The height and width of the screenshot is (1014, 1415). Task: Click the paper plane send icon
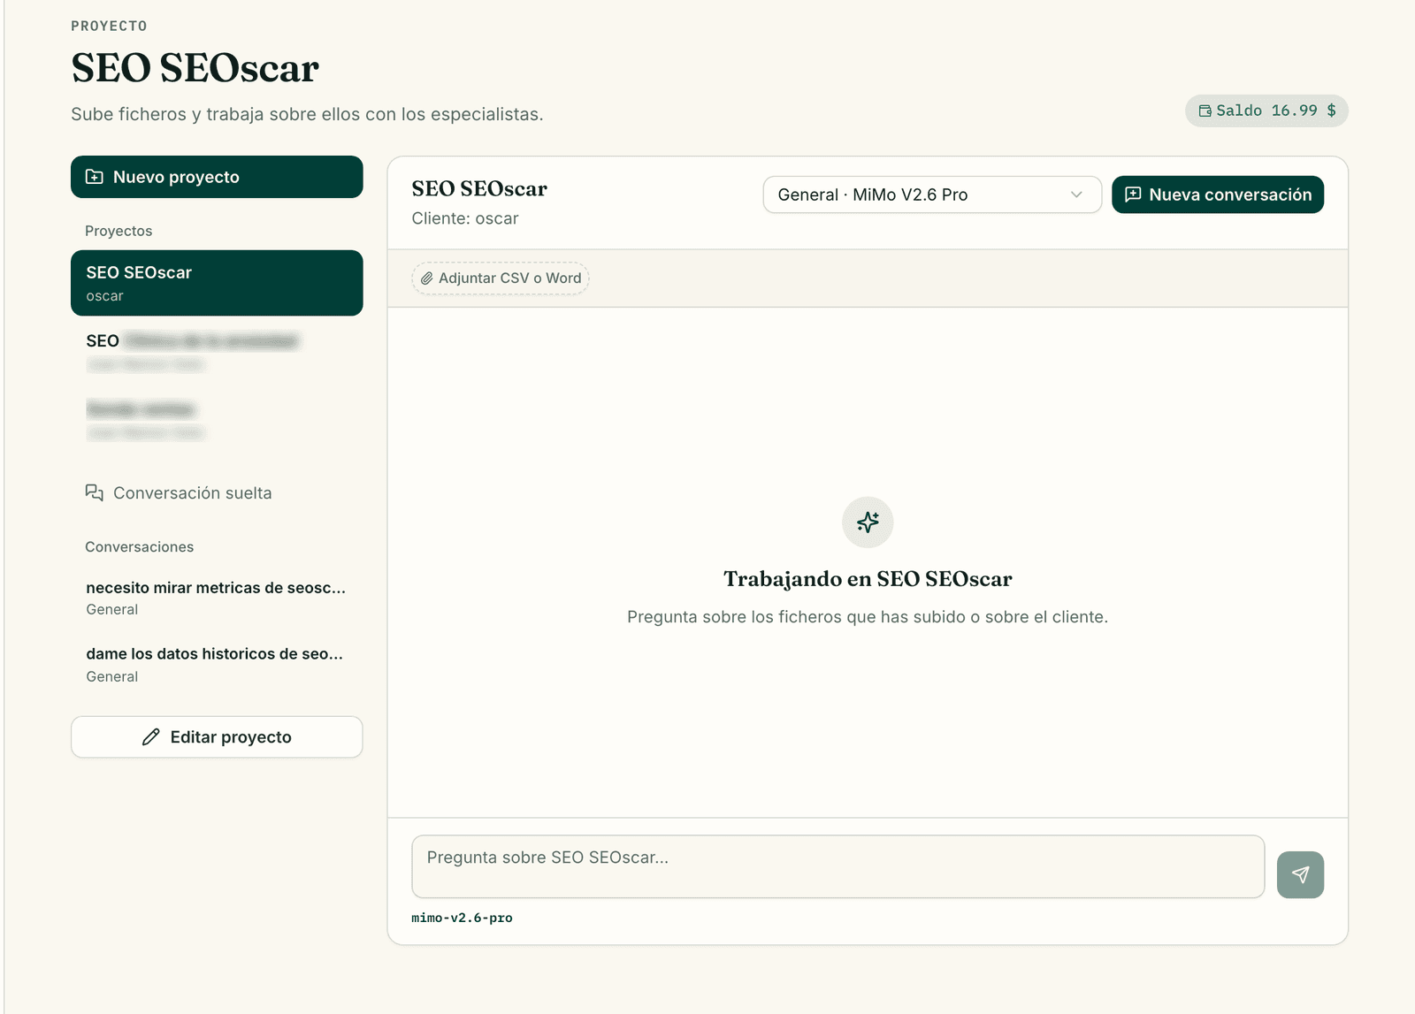[1300, 874]
